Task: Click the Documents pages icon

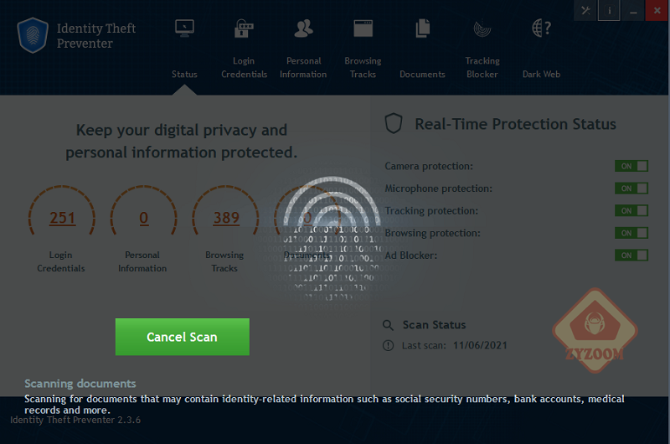Action: coord(423,28)
